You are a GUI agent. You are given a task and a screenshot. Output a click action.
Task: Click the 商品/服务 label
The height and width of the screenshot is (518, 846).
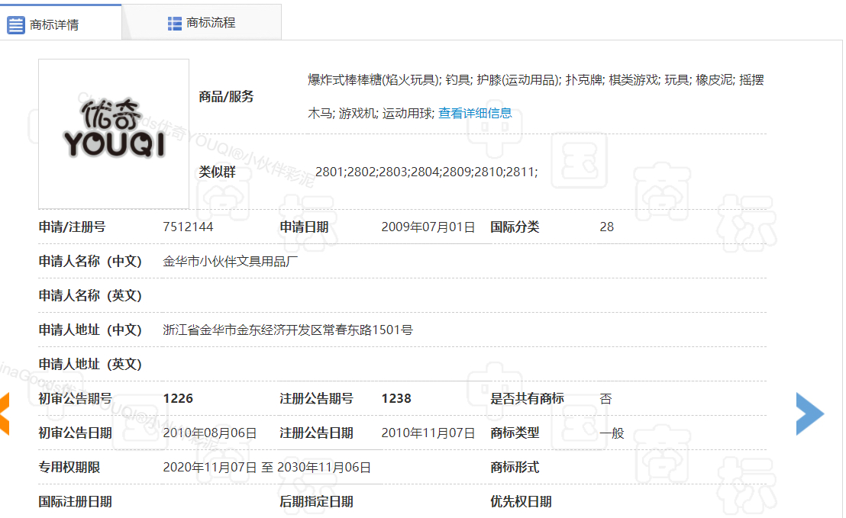(x=226, y=96)
